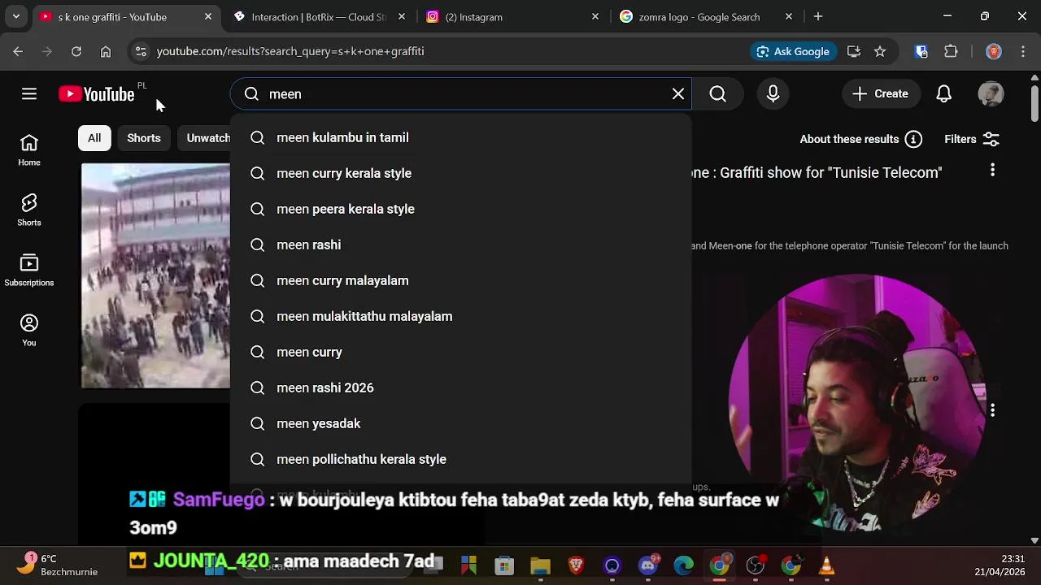Click the address bar URL
Viewport: 1041px width, 585px height.
pos(290,51)
